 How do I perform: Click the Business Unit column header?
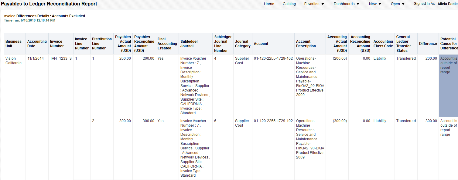tap(14, 44)
